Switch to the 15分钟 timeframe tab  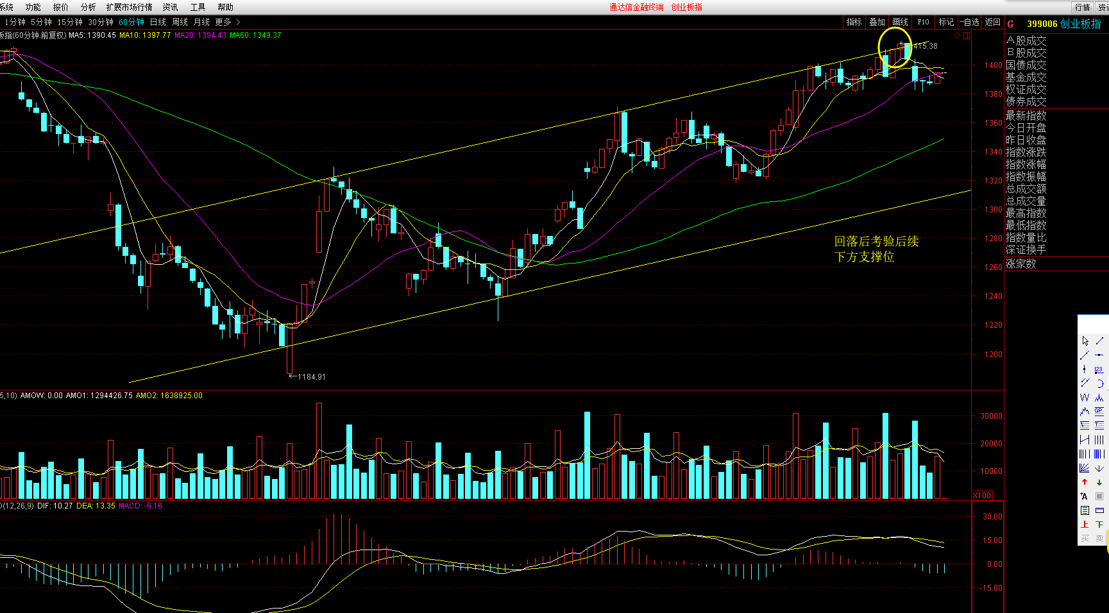point(70,22)
